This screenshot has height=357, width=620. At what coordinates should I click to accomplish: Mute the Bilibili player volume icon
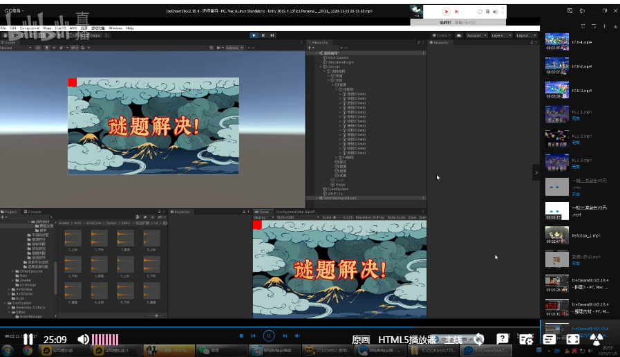coord(83,340)
